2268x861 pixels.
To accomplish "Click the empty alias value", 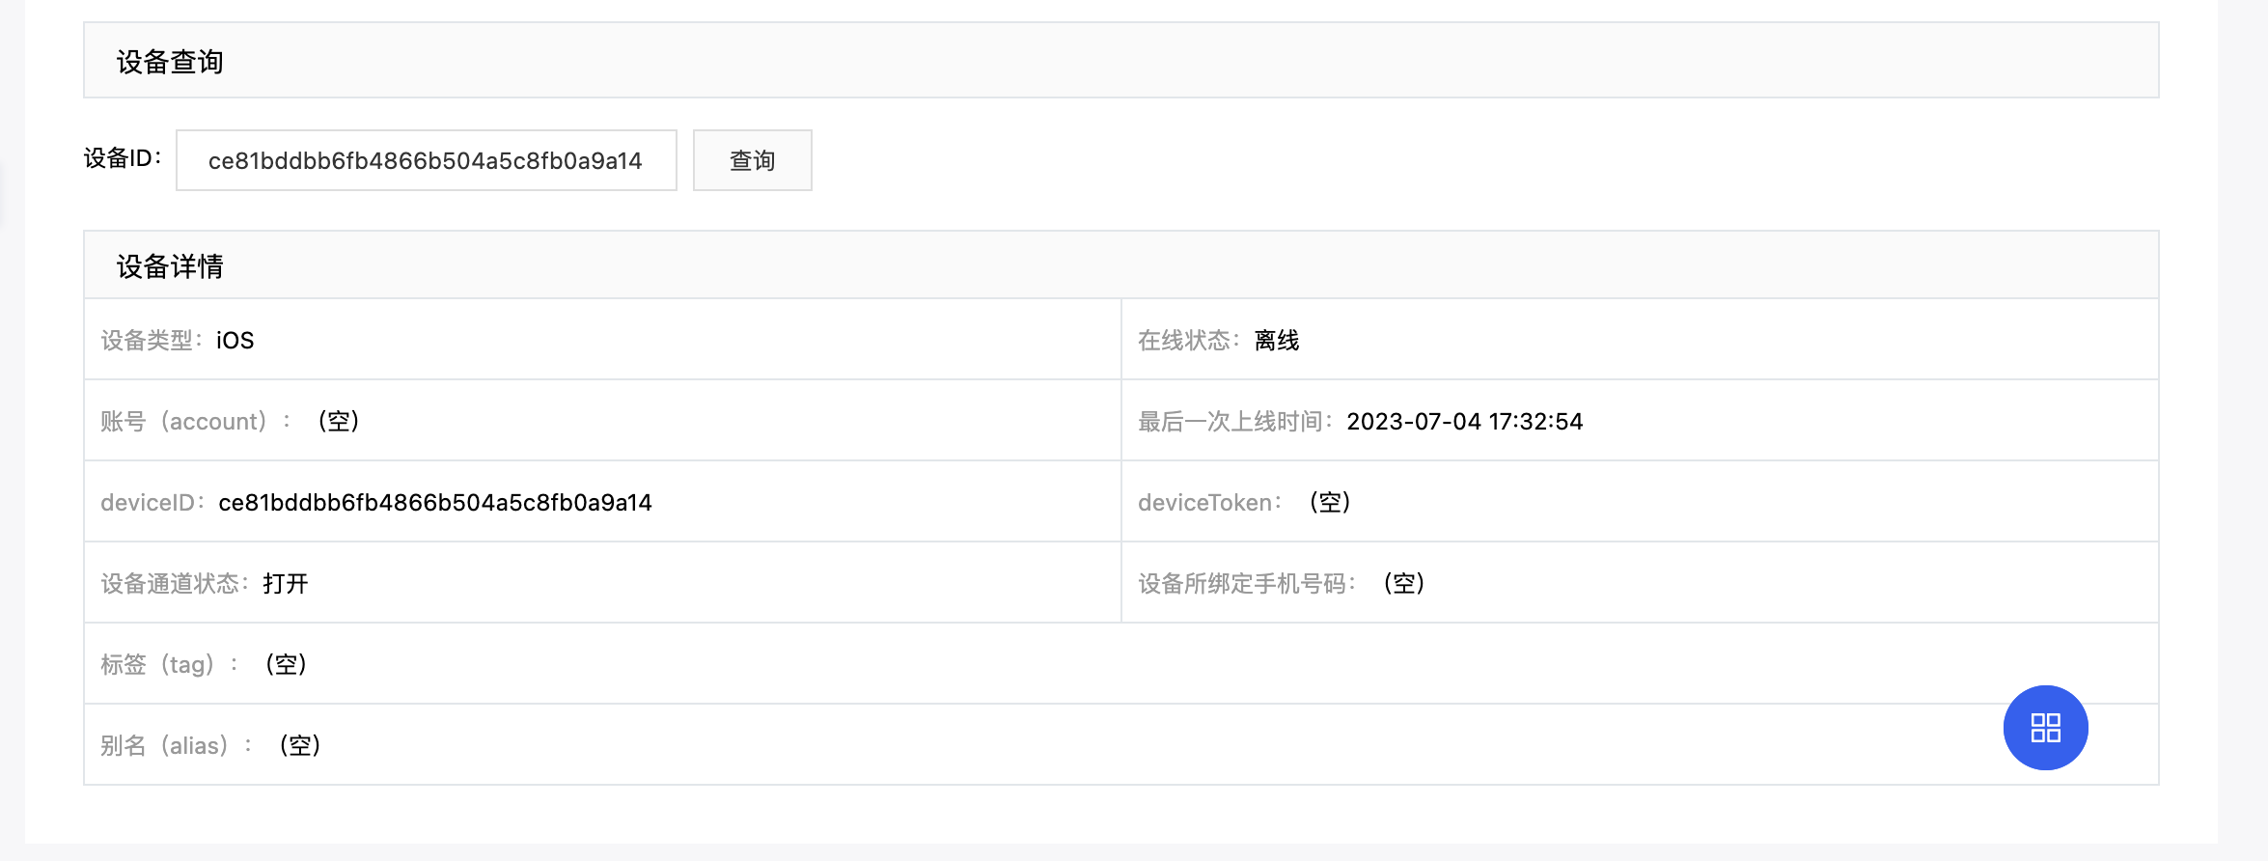I will [x=300, y=746].
